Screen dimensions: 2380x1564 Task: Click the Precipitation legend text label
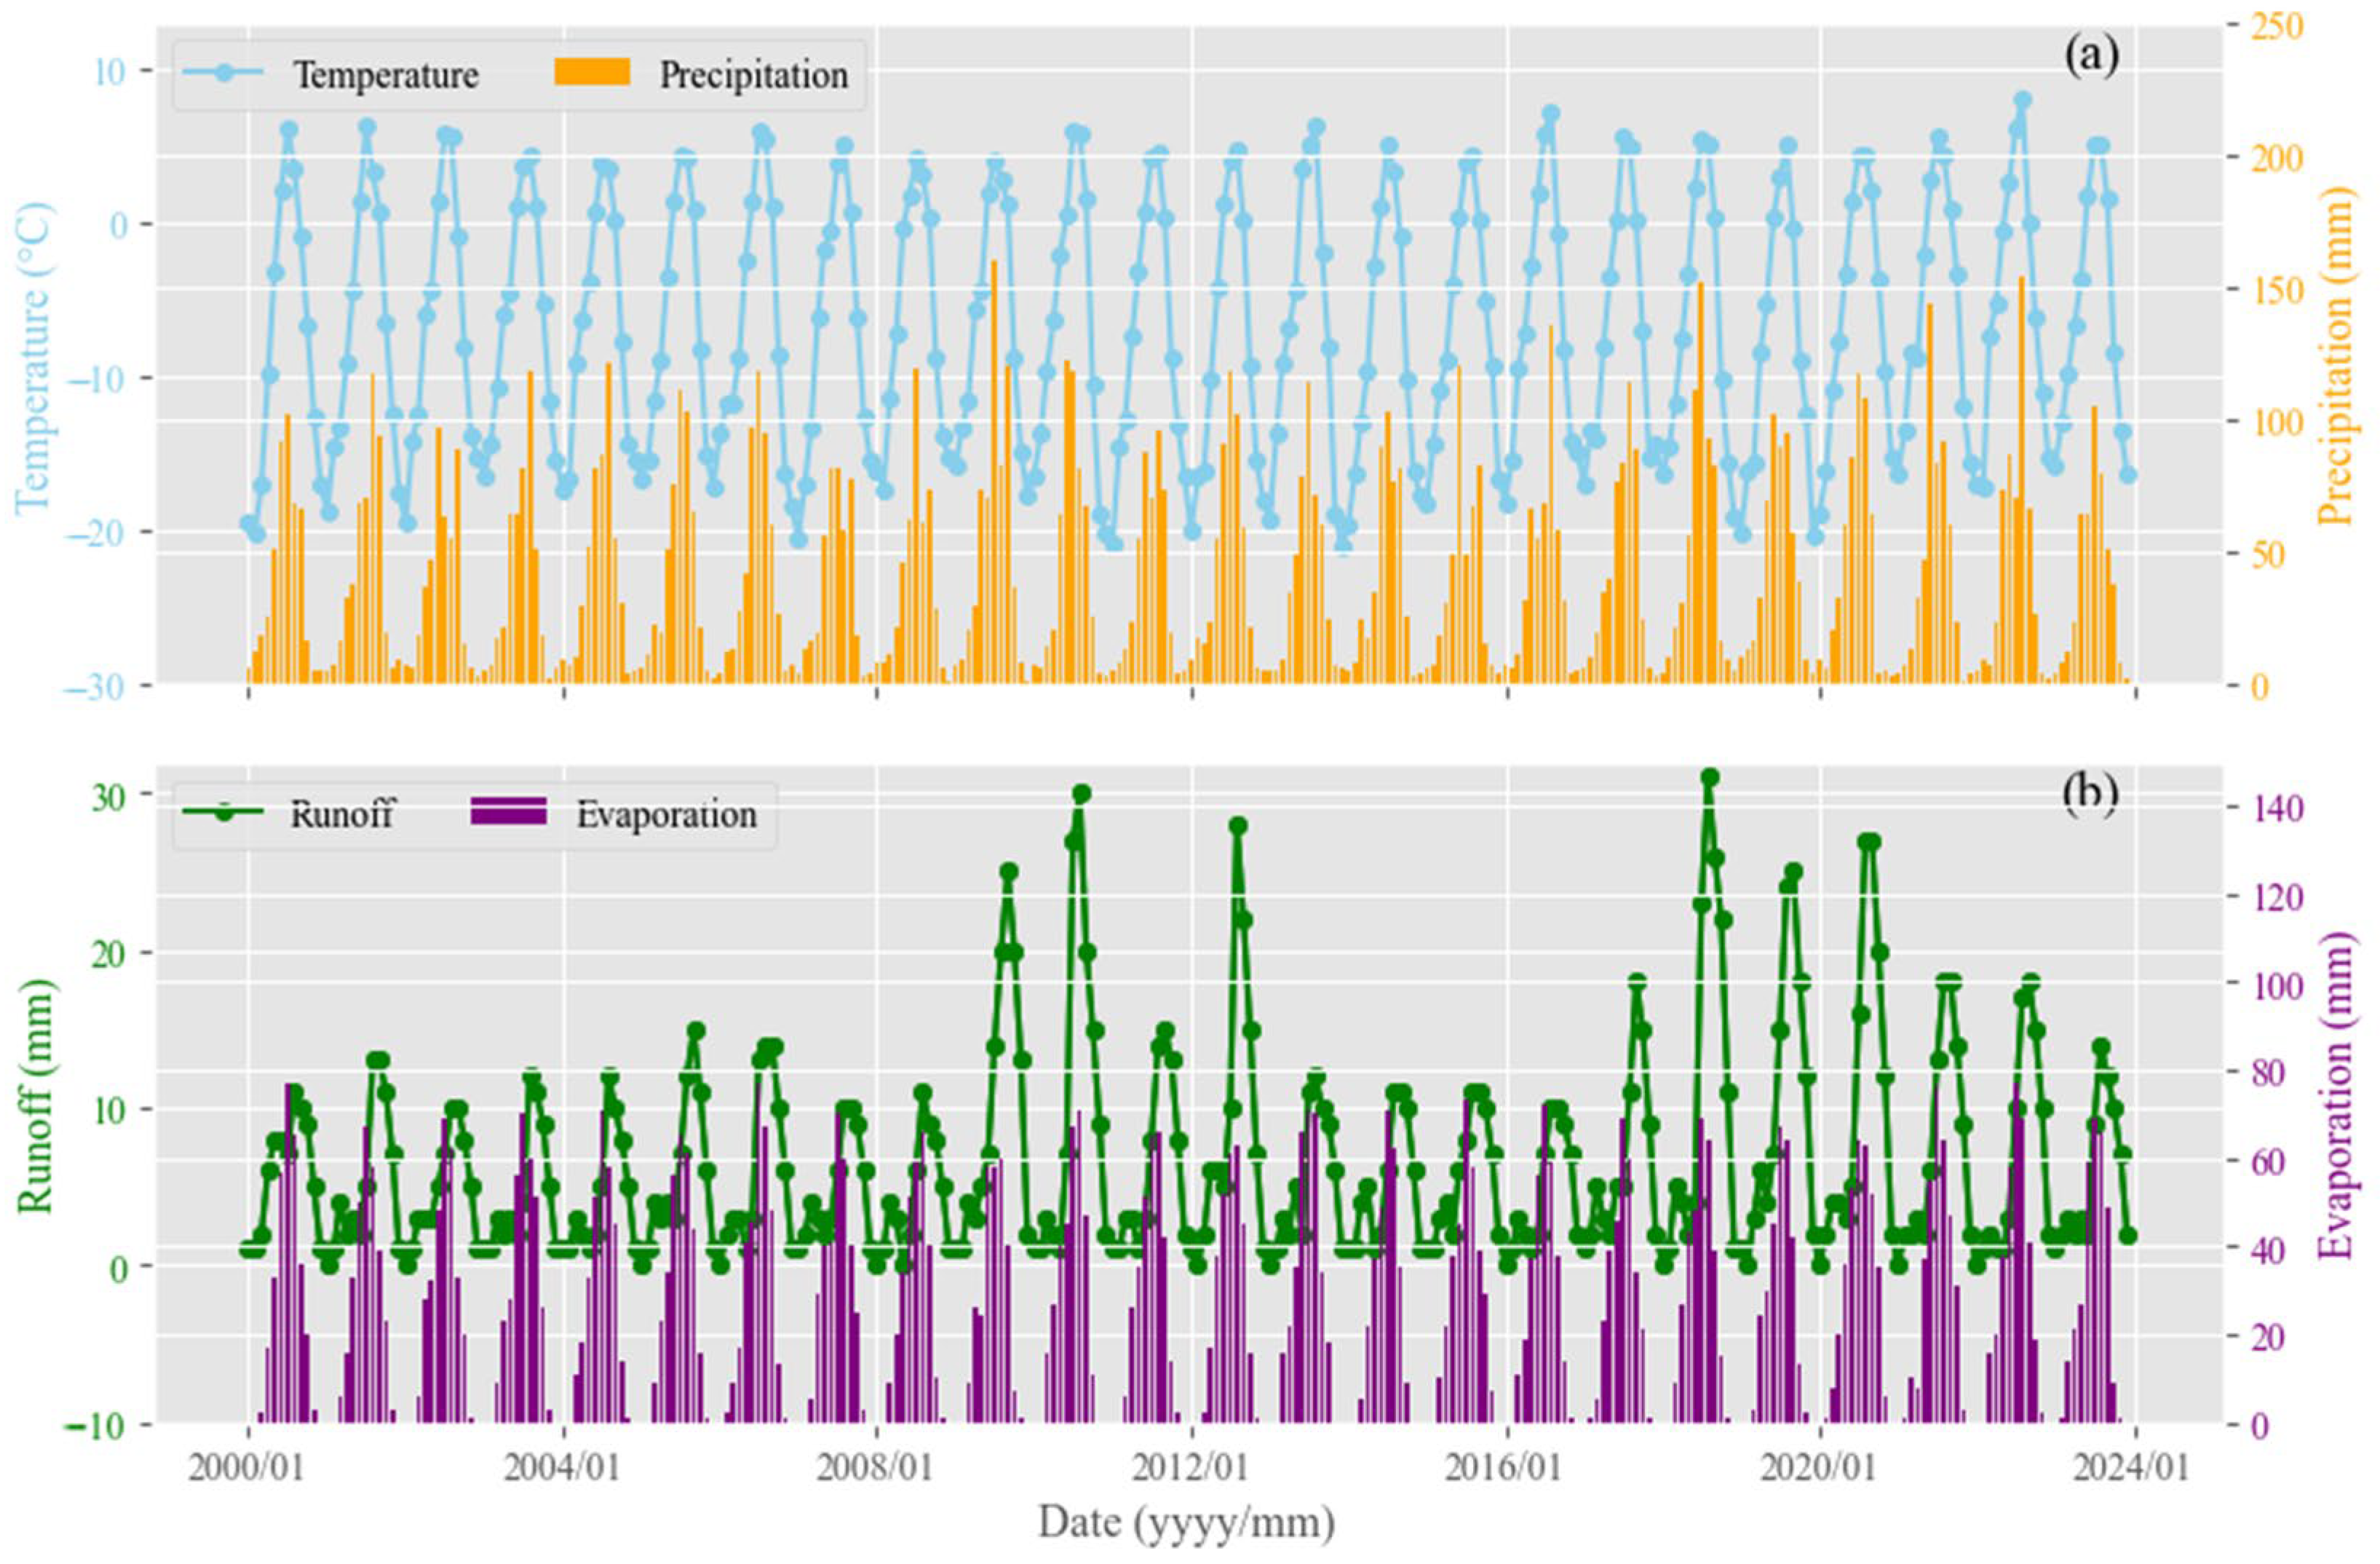coord(753,76)
